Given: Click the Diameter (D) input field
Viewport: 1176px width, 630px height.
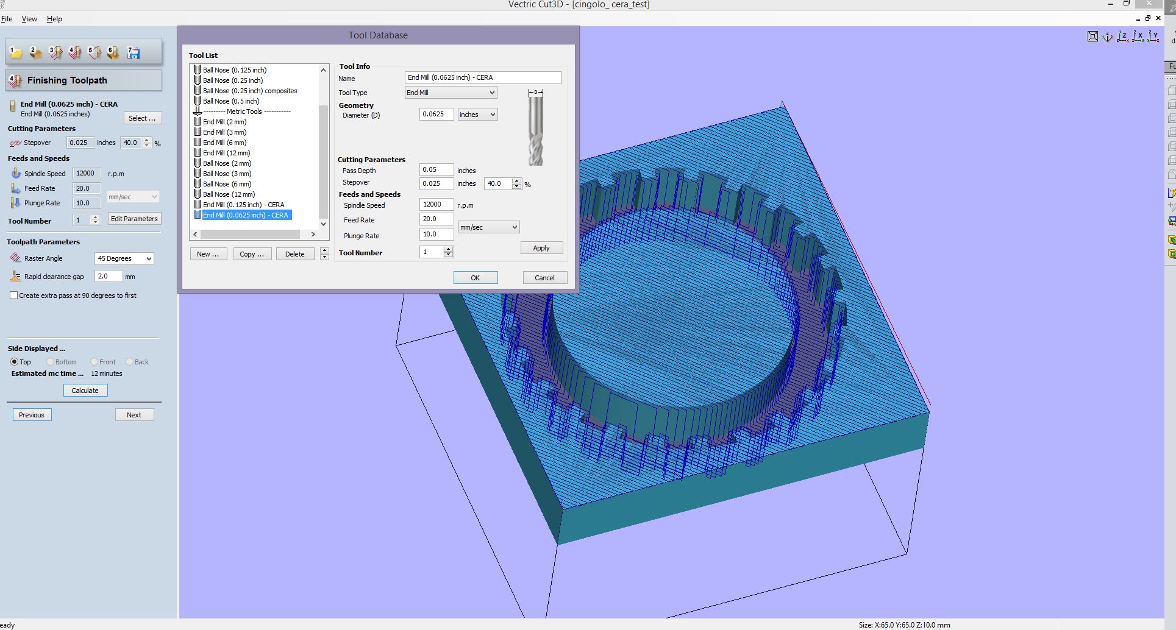Looking at the screenshot, I should click(x=437, y=114).
